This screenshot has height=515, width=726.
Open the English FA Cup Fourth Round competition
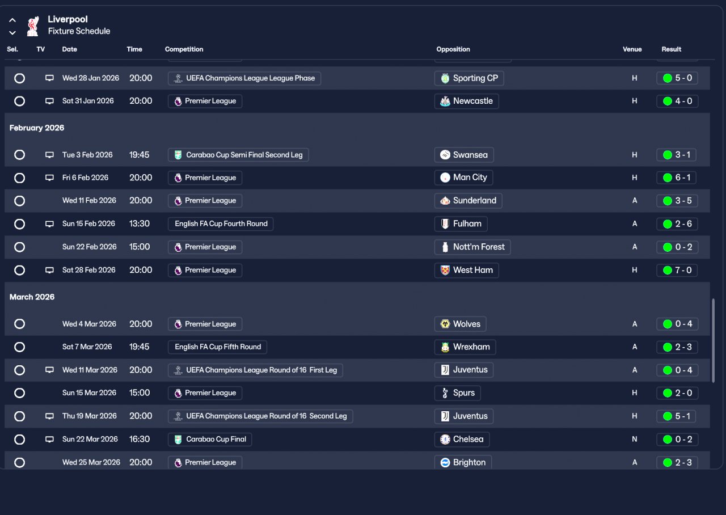221,223
